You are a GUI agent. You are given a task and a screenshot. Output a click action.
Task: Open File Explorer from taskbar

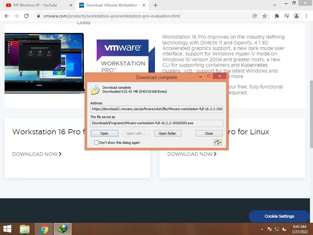25,229
